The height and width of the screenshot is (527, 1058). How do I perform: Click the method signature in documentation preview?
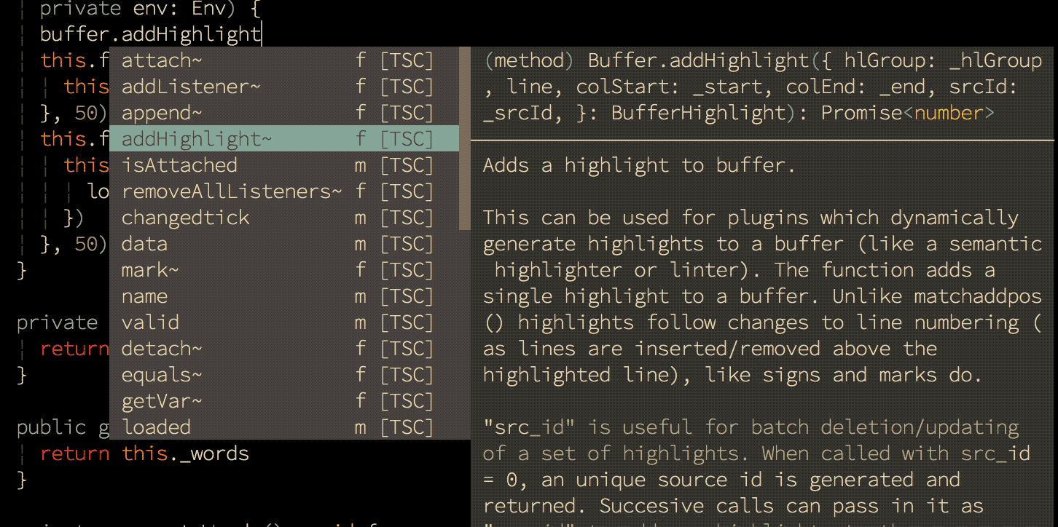[762, 87]
